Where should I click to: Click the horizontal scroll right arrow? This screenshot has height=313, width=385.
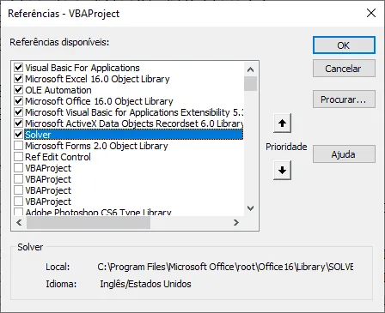pyautogui.click(x=235, y=222)
